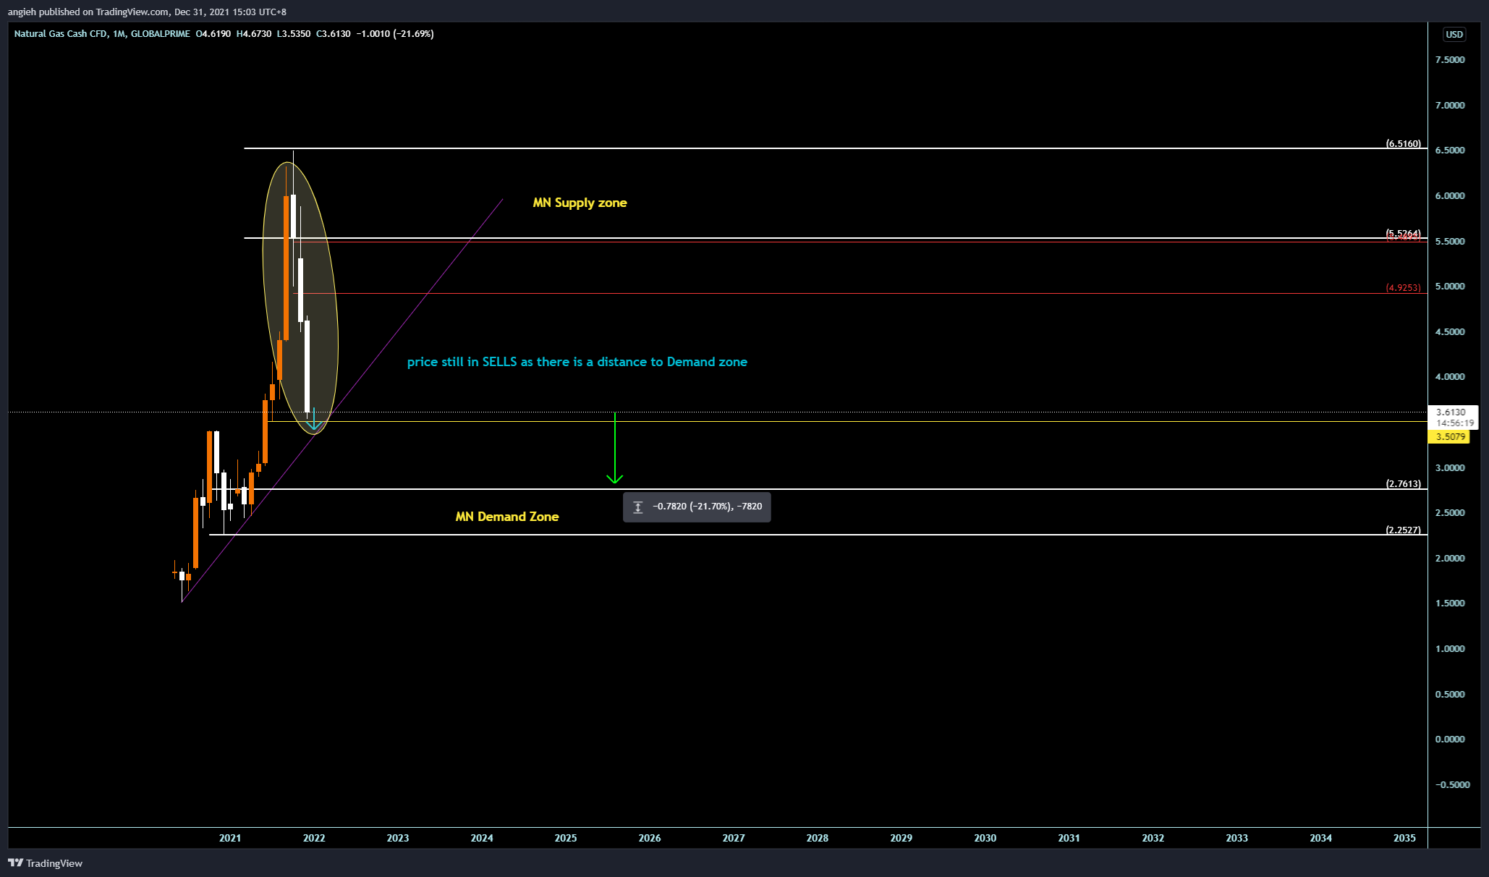Click the 5.5264 price level label
1489x877 pixels.
(x=1403, y=233)
